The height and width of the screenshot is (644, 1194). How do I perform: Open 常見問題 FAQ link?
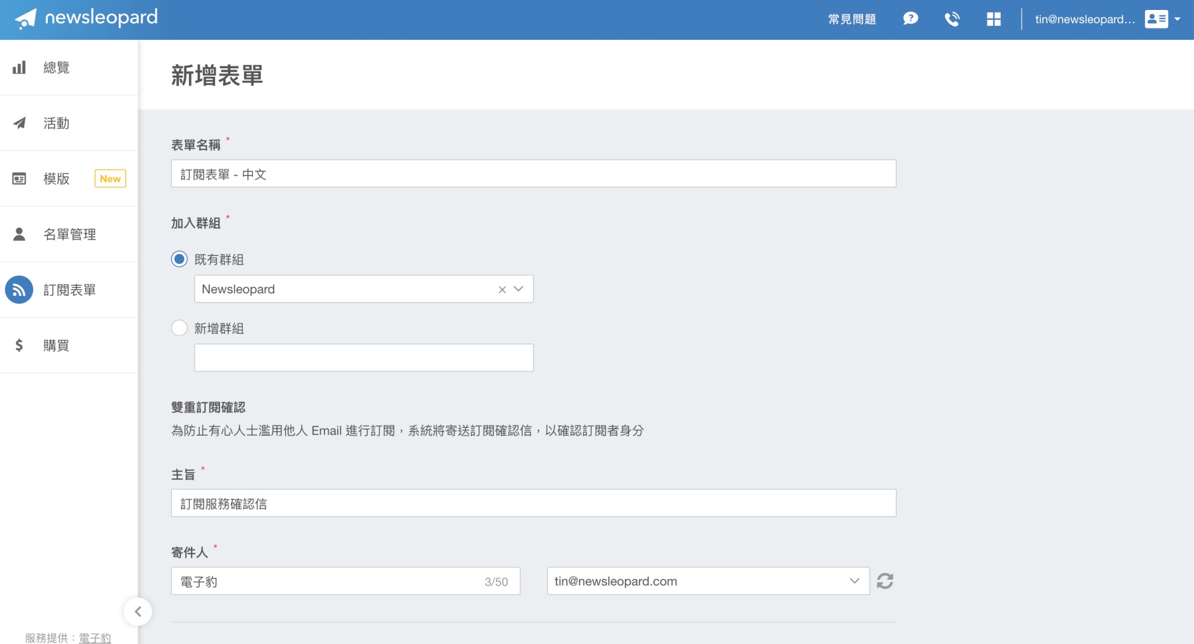pos(852,19)
